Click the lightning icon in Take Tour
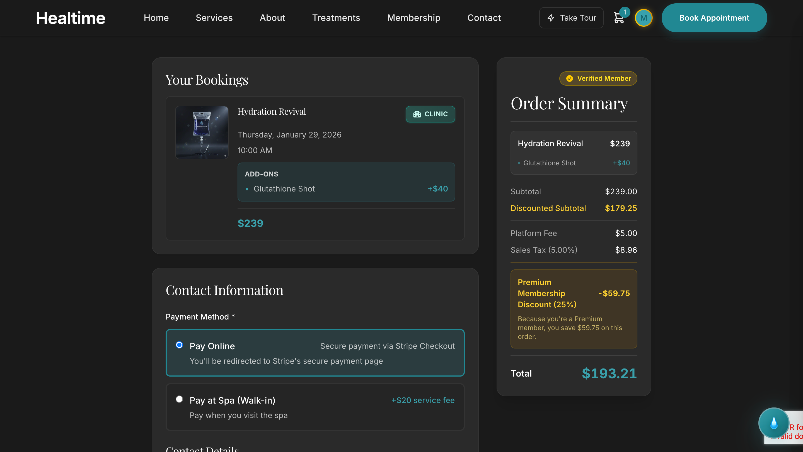Image resolution: width=803 pixels, height=452 pixels. pyautogui.click(x=550, y=18)
